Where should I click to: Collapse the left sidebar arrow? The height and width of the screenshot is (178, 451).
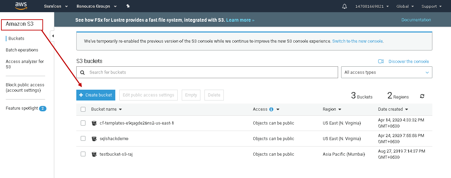click(x=53, y=36)
